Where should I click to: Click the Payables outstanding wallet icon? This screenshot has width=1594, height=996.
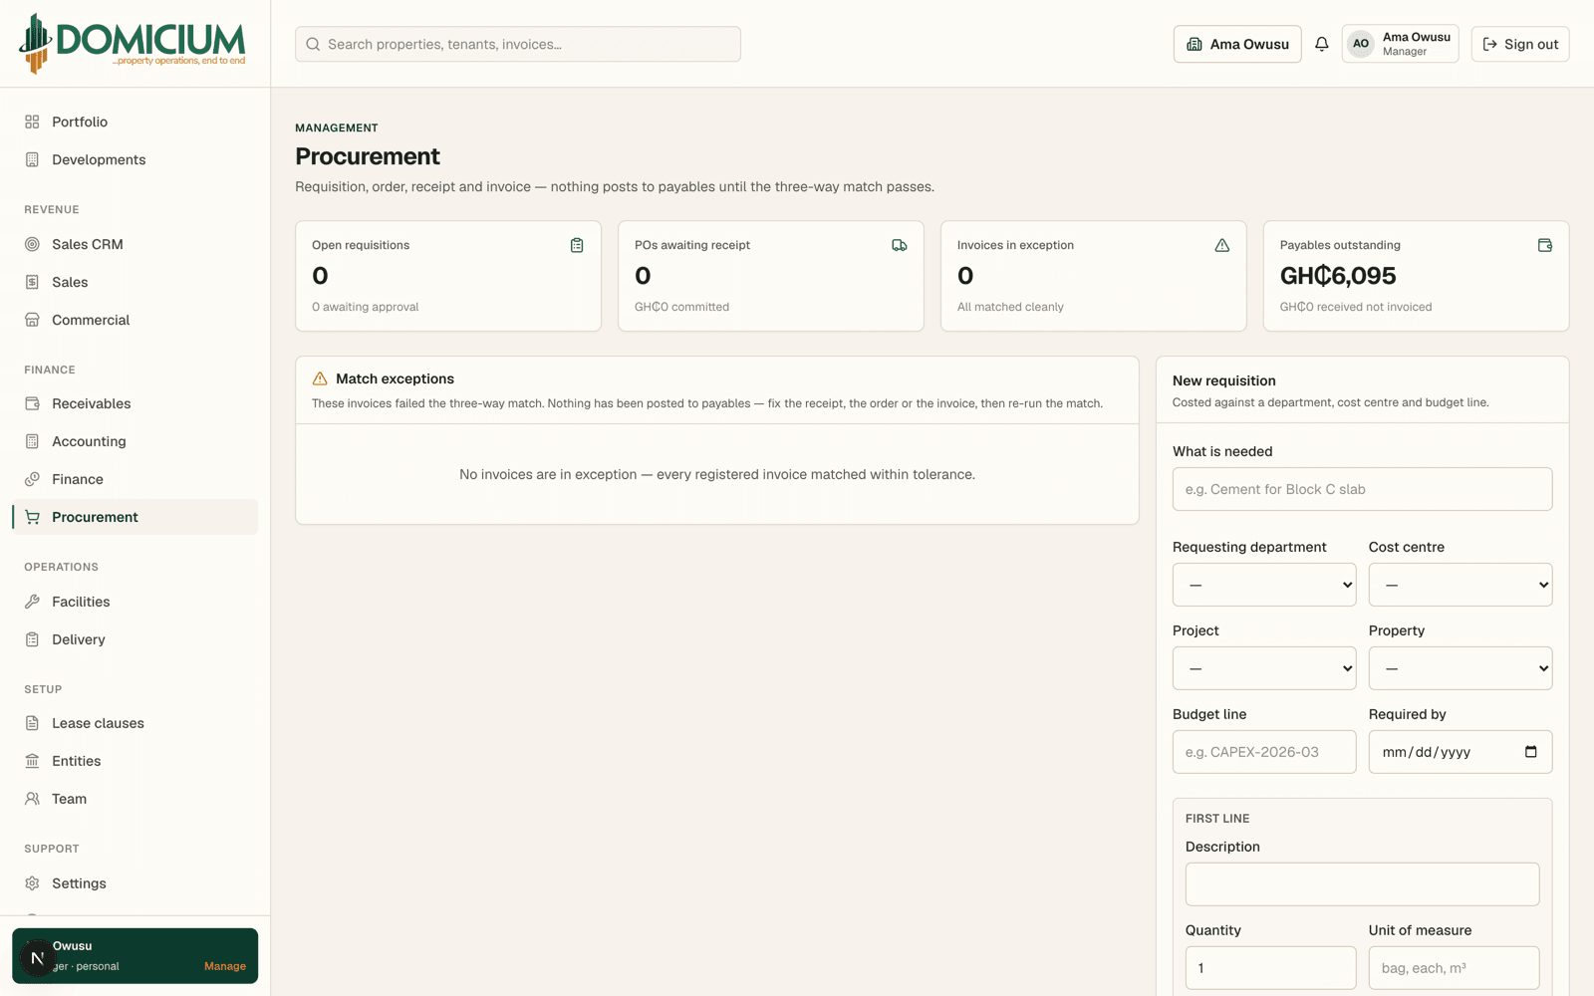tap(1545, 245)
